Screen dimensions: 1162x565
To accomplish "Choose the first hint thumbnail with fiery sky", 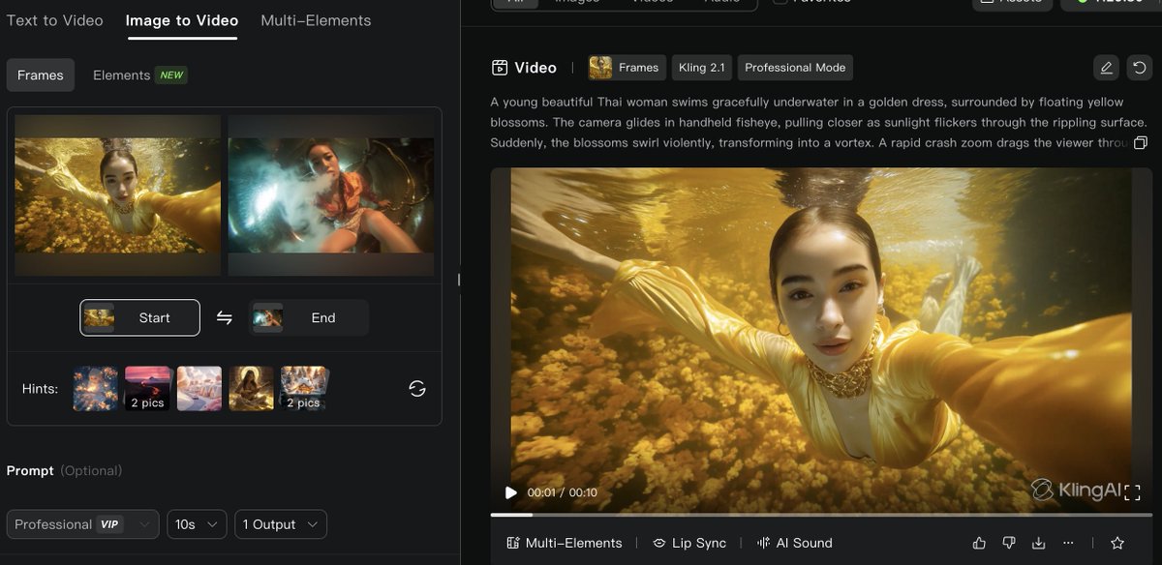I will click(x=96, y=388).
